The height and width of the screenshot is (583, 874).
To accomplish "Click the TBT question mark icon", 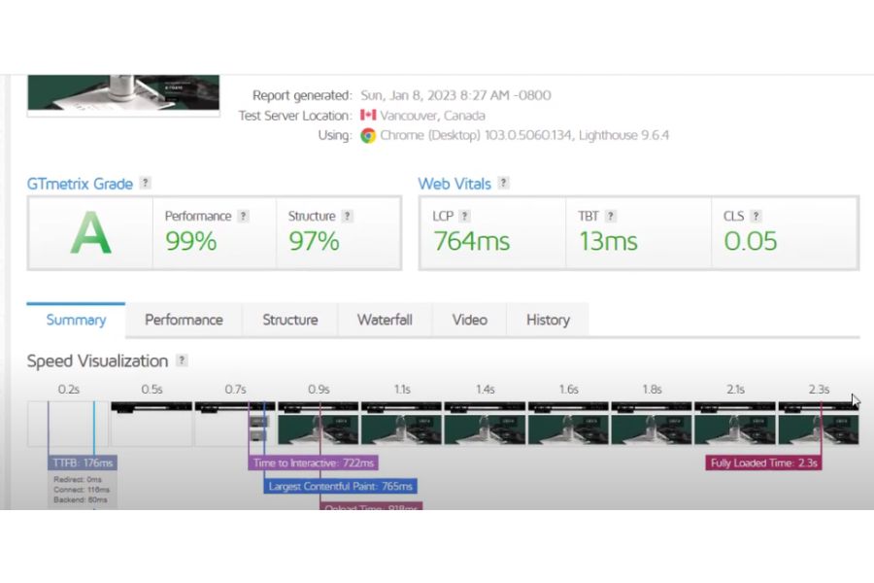I will (610, 216).
